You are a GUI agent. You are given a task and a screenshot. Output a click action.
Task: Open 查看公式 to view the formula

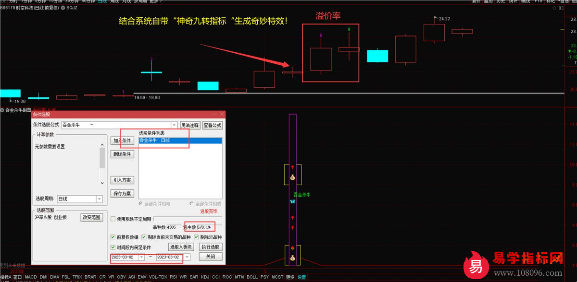pos(212,125)
